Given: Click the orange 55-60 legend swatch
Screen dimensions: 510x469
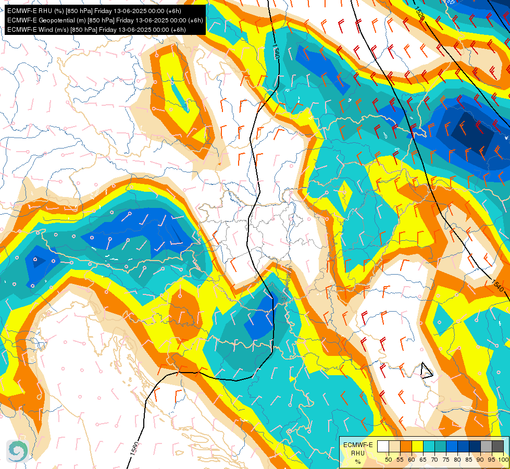Looking at the screenshot, I should [406, 446].
